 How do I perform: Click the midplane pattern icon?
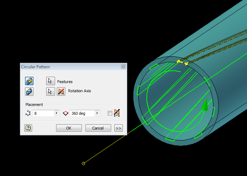tap(117, 113)
